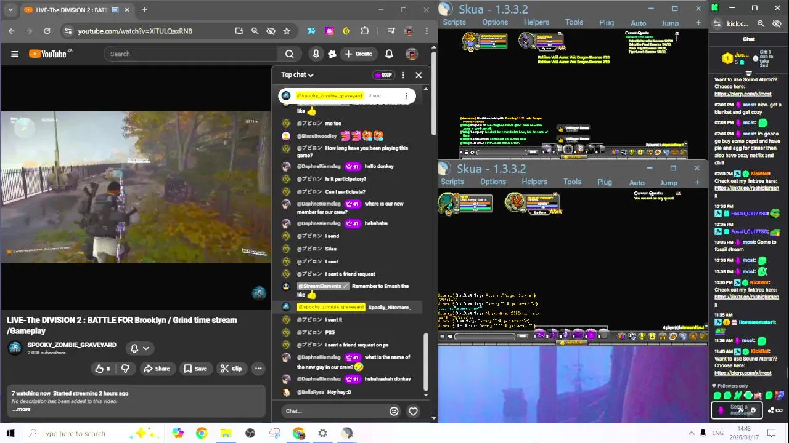Open the live chat three-dot options
789x443 pixels.
click(403, 75)
